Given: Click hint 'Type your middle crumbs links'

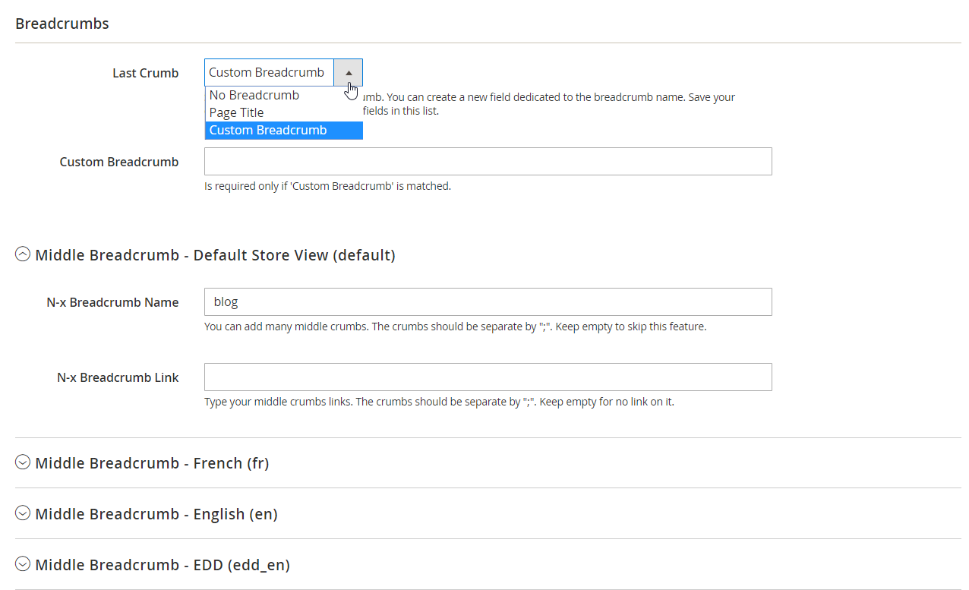Looking at the screenshot, I should [x=439, y=402].
